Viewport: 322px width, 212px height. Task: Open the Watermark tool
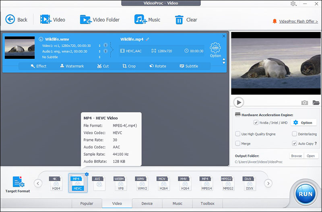(72, 66)
